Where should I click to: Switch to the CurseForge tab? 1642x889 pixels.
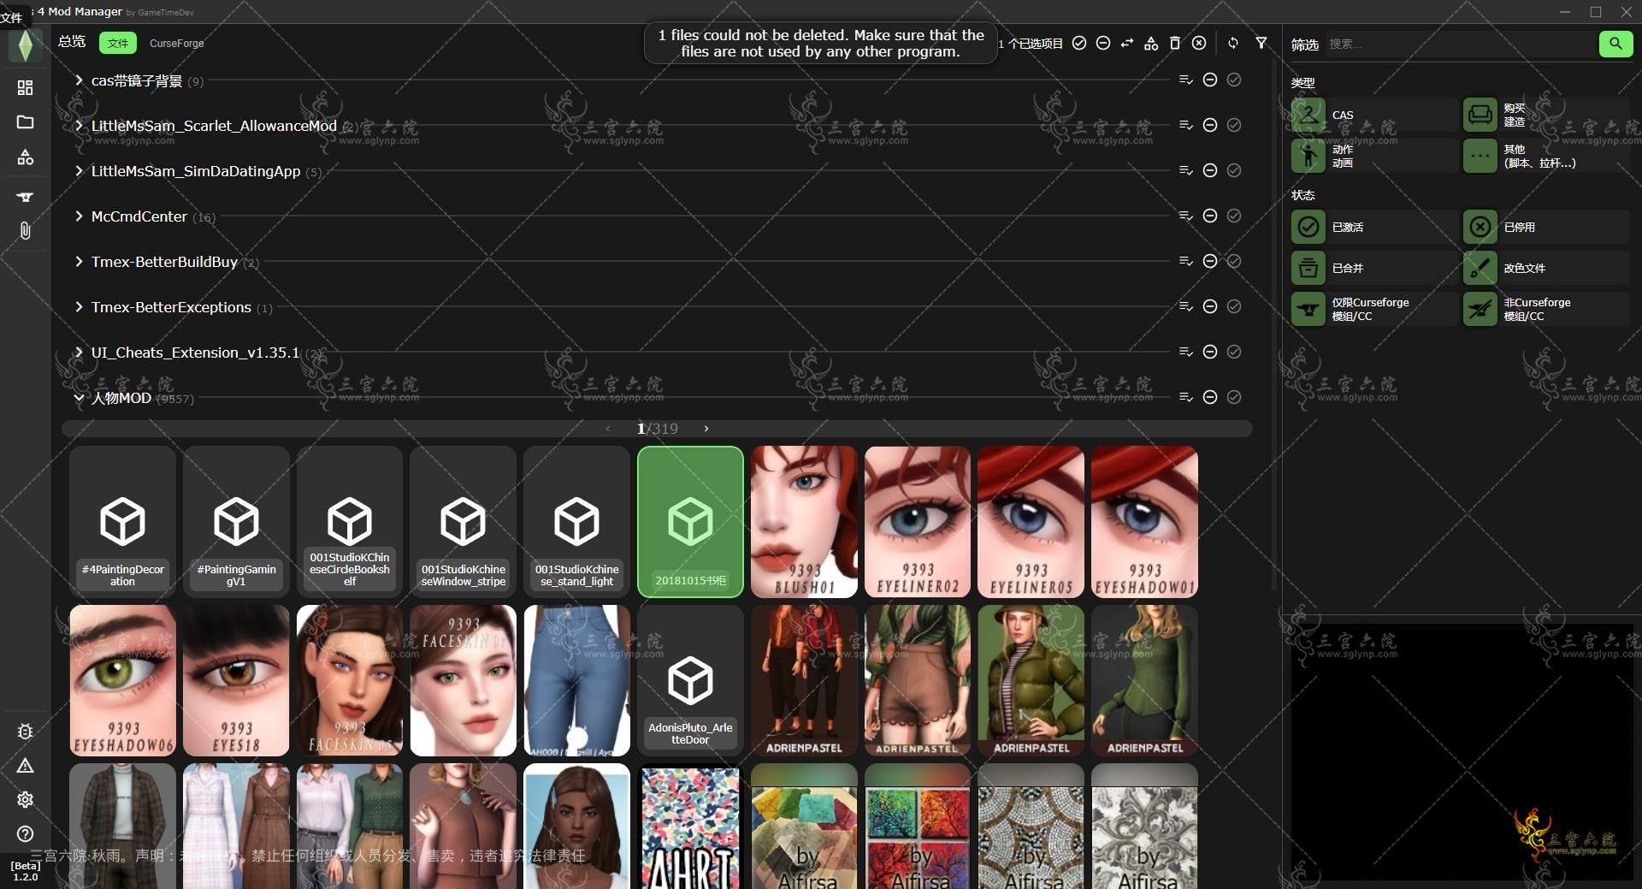coord(176,43)
